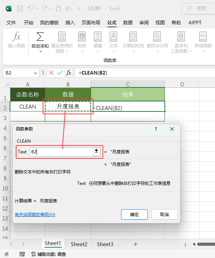The width and height of the screenshot is (215, 258).
Task: Open the AIPPT tab
Action: [195, 23]
